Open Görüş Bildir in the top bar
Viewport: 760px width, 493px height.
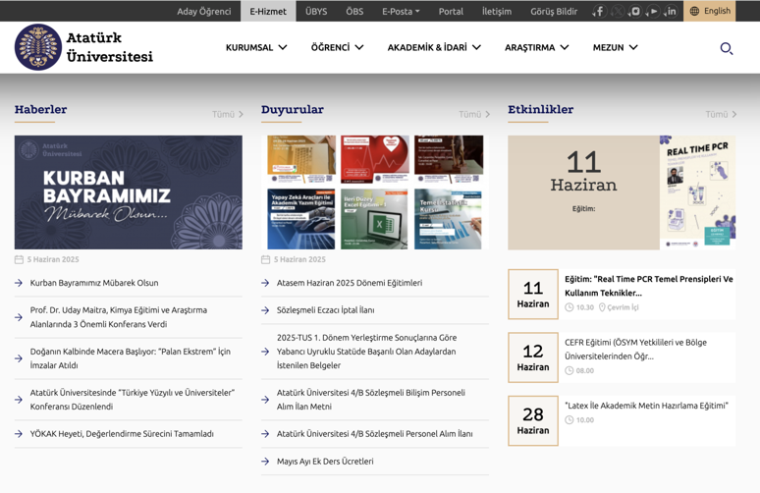coord(554,11)
